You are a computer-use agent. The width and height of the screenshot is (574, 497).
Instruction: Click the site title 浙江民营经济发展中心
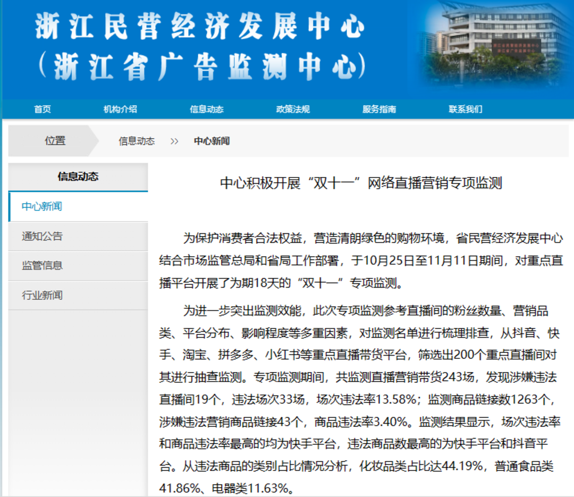point(200,26)
